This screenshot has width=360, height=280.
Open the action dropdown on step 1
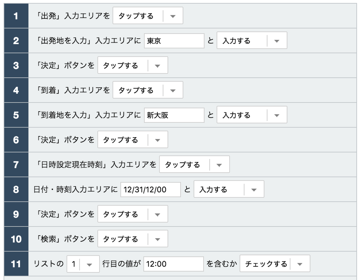pyautogui.click(x=172, y=15)
